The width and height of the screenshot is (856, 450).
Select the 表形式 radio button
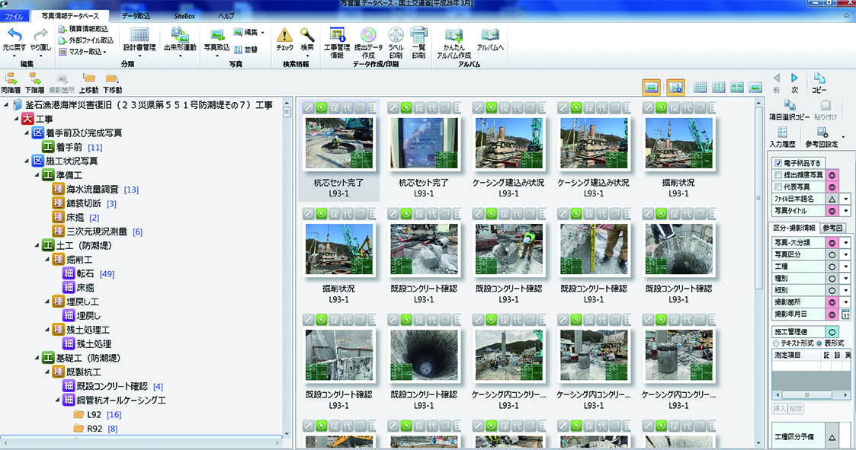click(x=819, y=343)
